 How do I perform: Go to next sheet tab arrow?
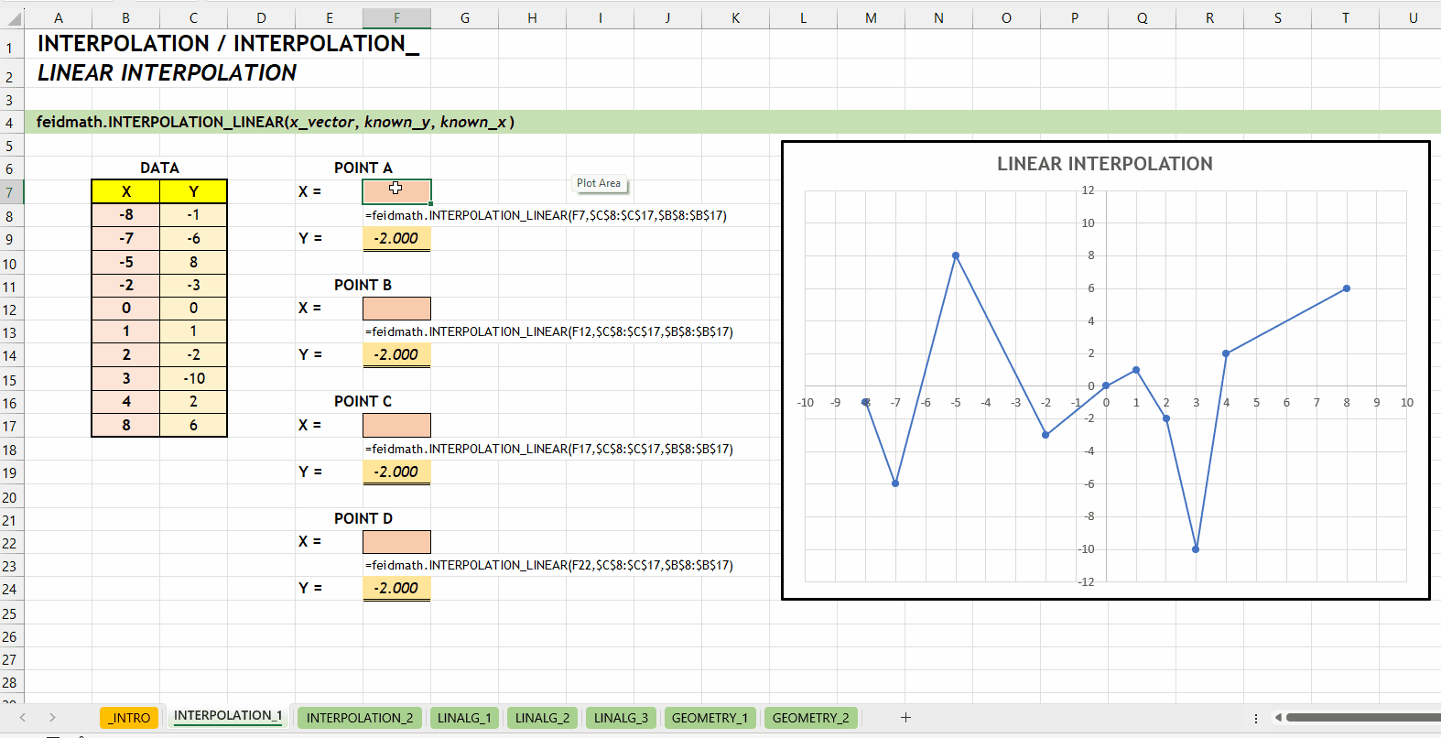click(52, 718)
